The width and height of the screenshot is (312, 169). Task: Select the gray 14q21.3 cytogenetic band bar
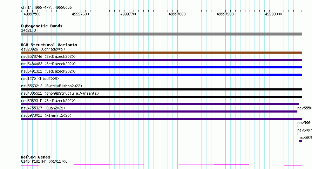click(x=161, y=34)
